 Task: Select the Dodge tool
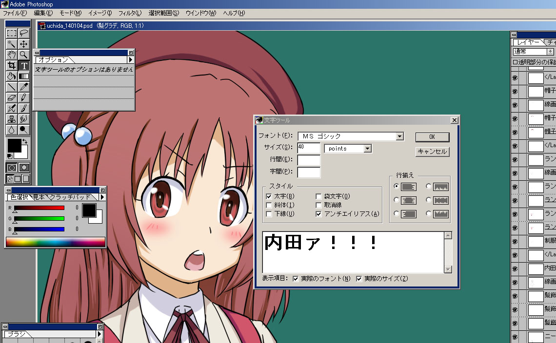24,130
